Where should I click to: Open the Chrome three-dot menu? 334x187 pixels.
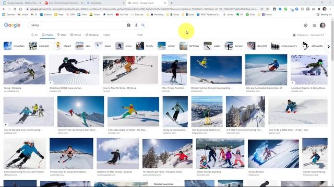point(330,9)
